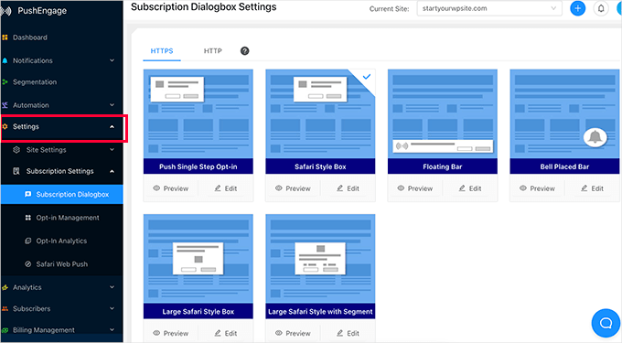Open the top bar notification bell

601,8
